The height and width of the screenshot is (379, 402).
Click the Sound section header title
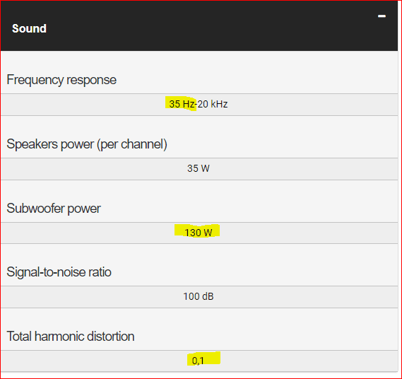[29, 28]
